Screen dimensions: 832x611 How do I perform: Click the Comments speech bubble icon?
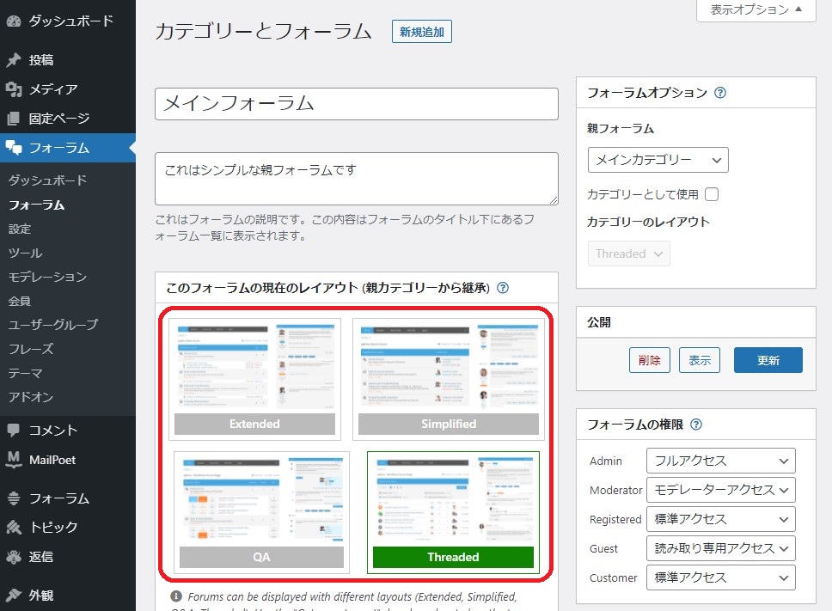tap(13, 431)
